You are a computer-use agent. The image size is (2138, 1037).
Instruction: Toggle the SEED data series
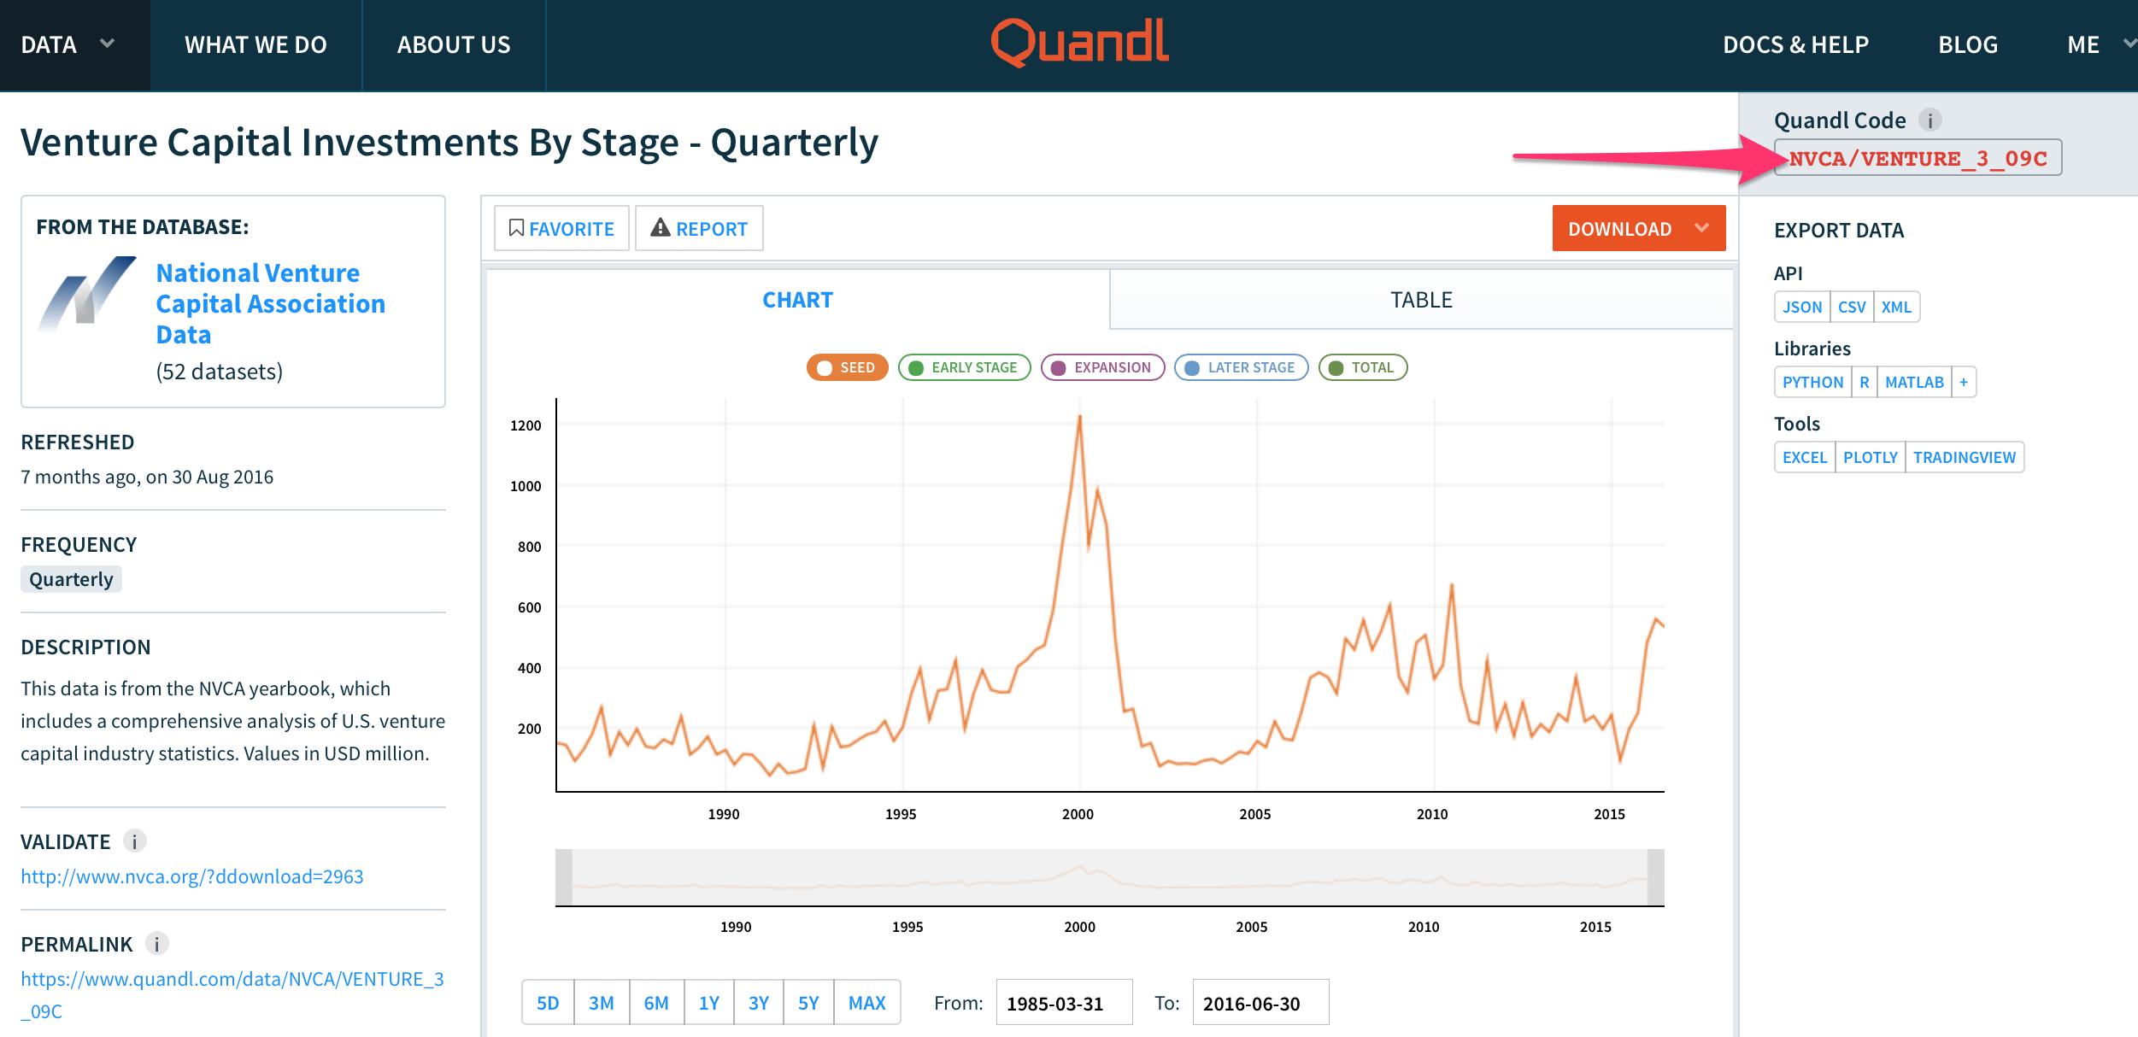click(846, 367)
